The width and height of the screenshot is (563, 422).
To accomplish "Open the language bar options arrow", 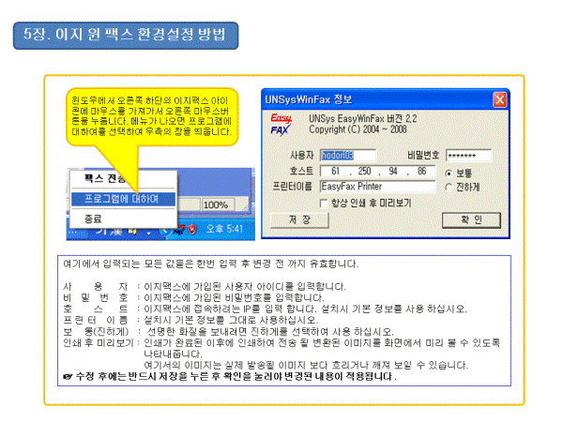I will pos(148,234).
